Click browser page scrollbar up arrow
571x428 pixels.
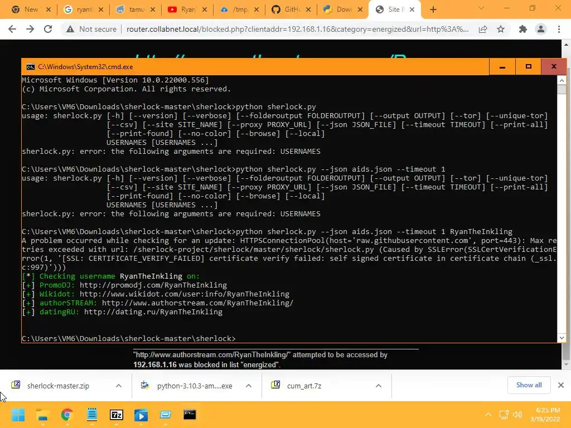(567, 45)
